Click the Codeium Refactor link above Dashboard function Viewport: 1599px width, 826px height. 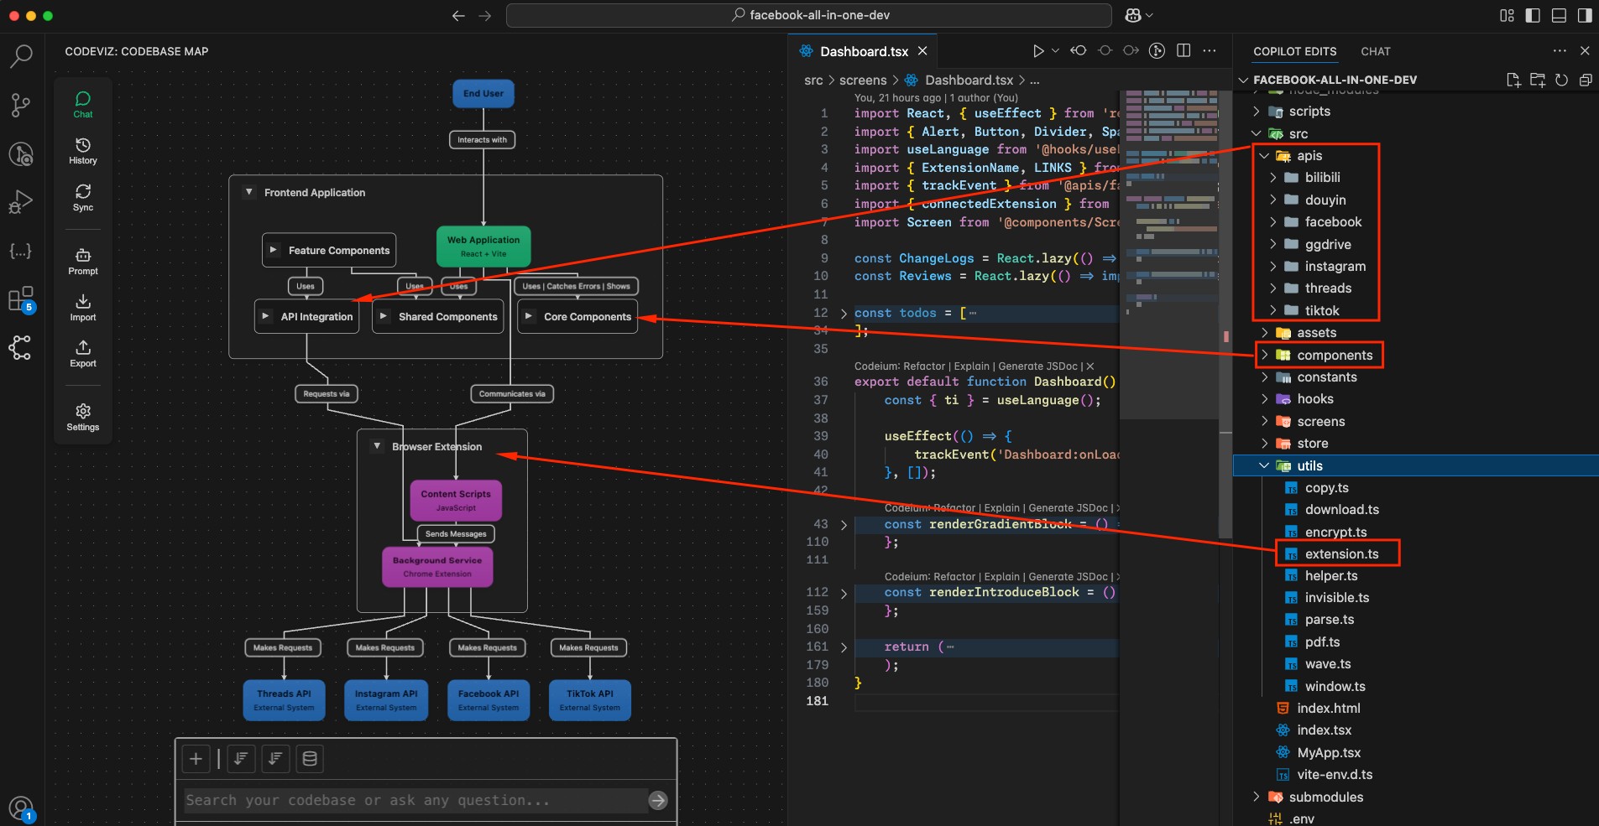[x=925, y=366]
